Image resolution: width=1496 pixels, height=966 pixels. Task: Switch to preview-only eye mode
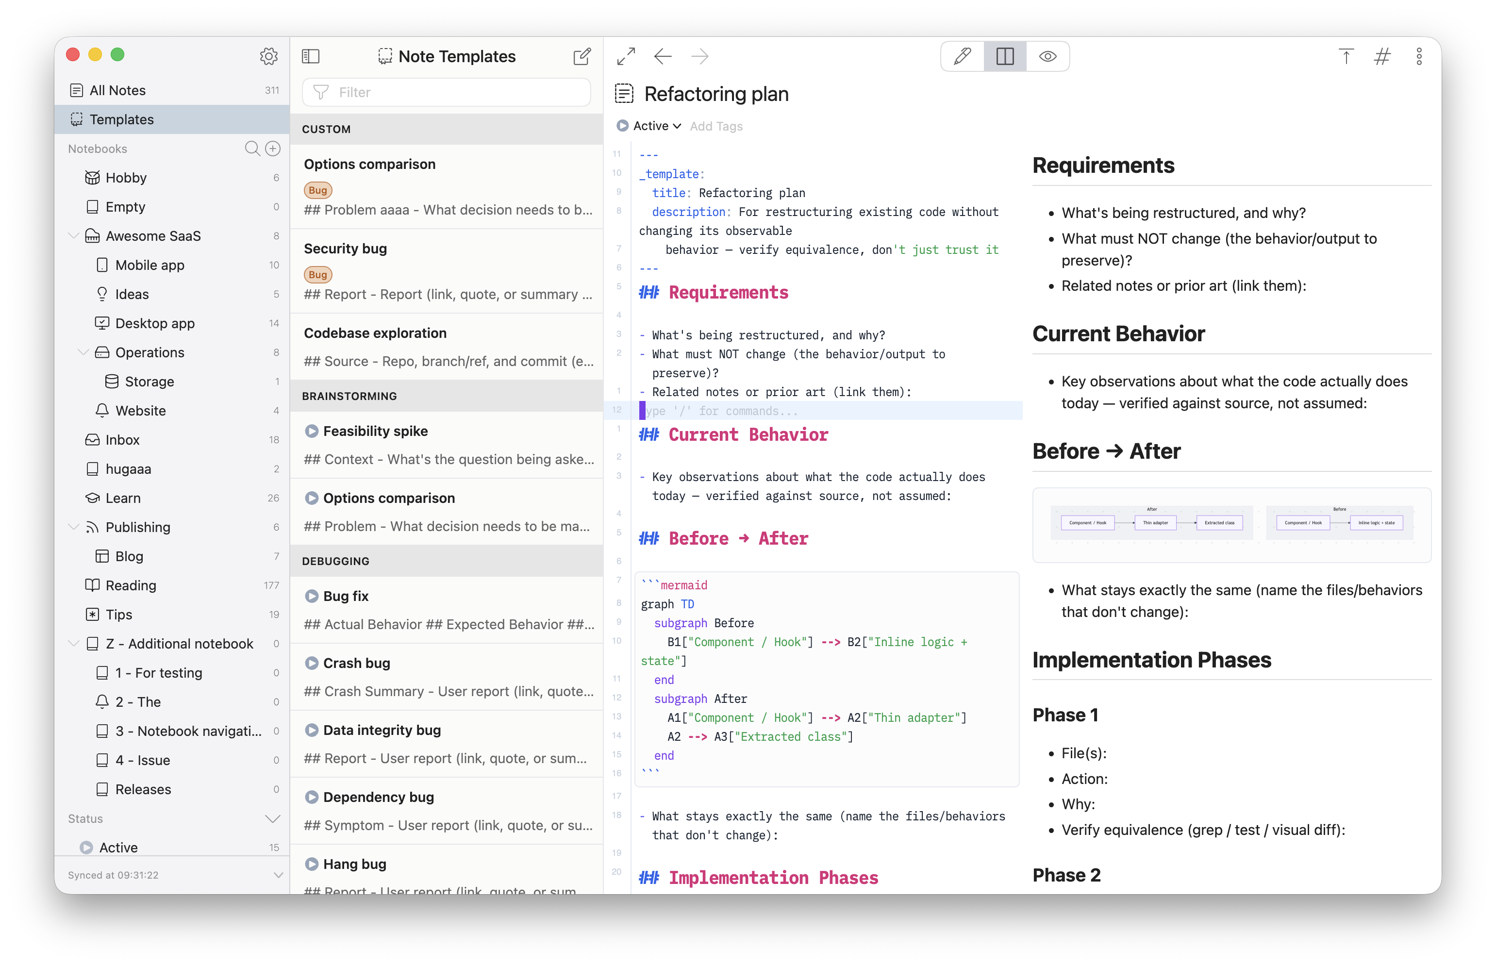[1047, 56]
